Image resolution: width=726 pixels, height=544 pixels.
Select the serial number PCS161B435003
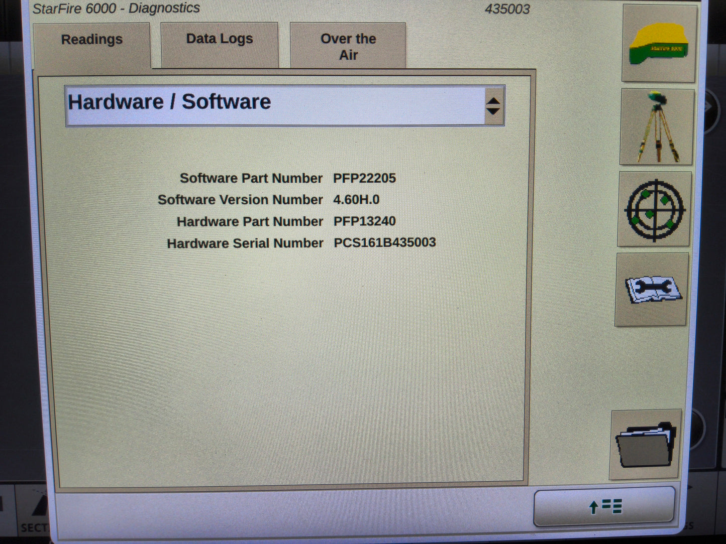tap(385, 242)
